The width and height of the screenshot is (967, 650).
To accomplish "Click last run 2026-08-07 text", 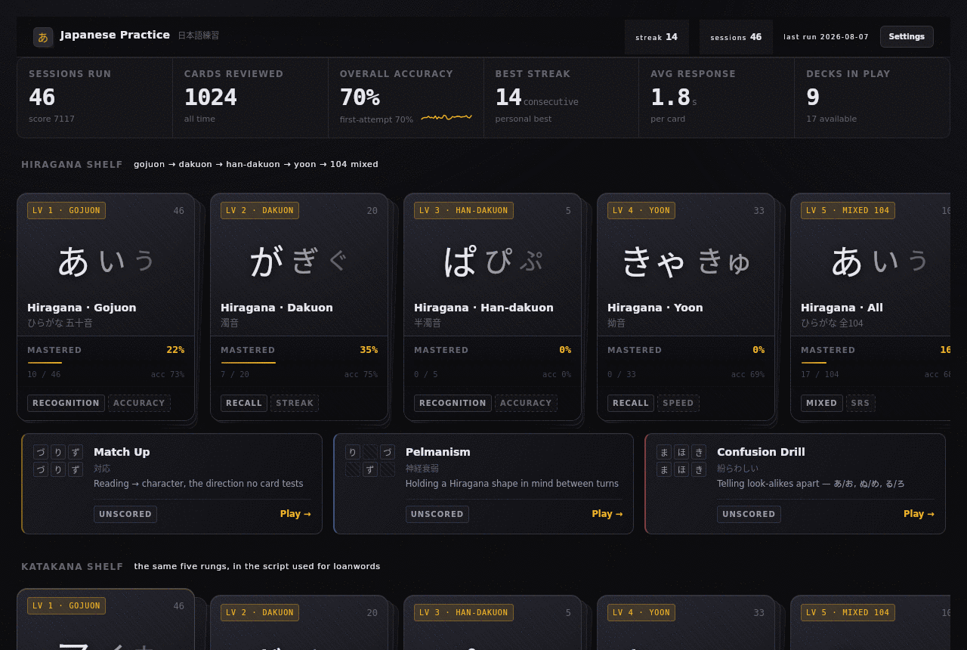I will (826, 37).
